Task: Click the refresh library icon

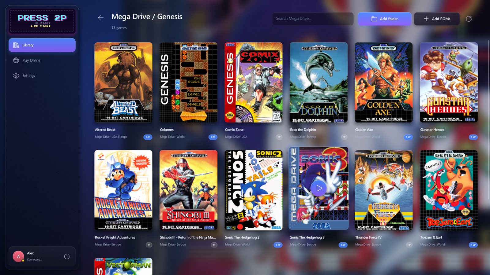Action: click(469, 19)
